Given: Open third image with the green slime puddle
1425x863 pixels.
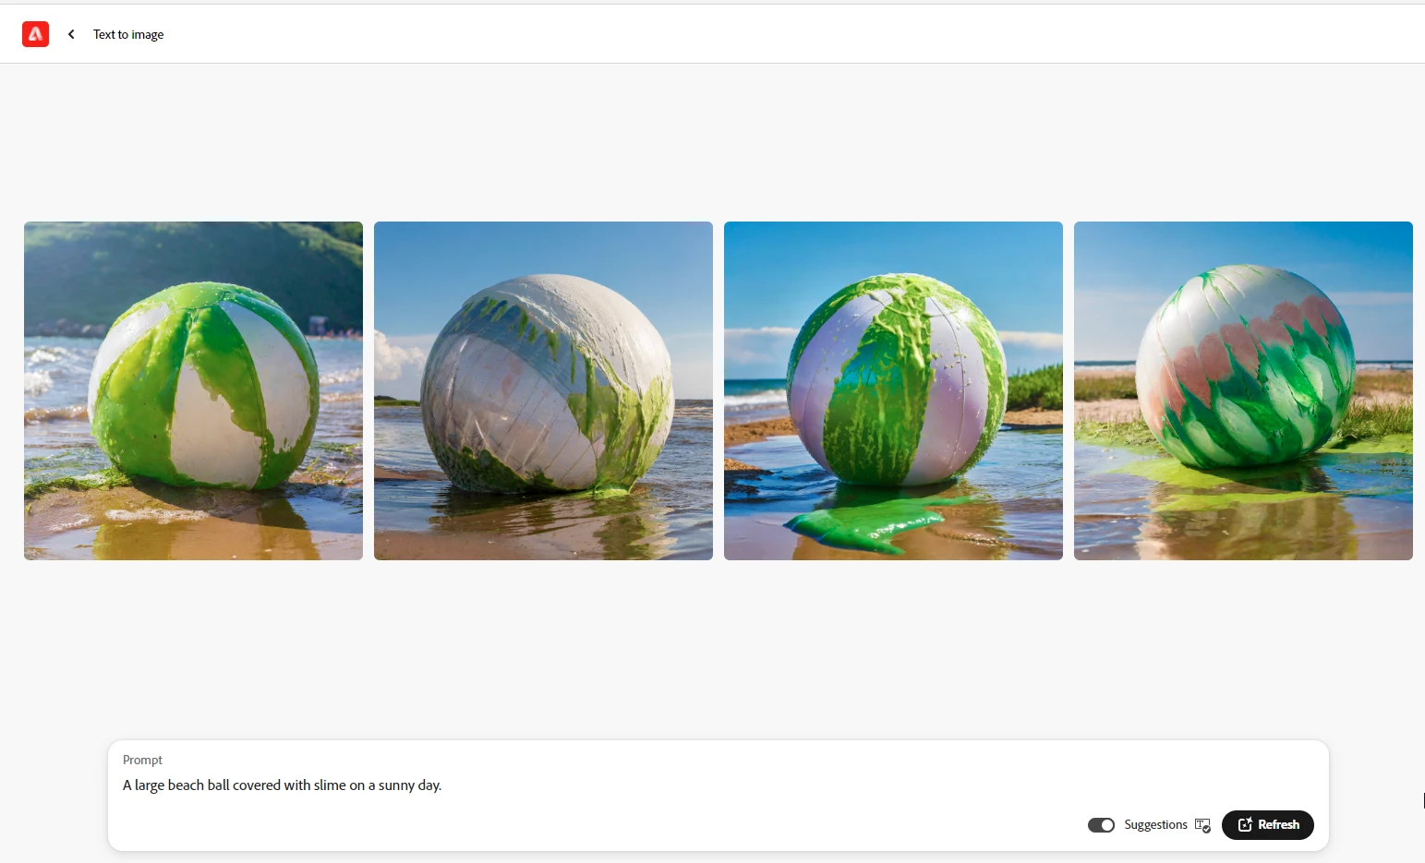Looking at the screenshot, I should pos(893,390).
